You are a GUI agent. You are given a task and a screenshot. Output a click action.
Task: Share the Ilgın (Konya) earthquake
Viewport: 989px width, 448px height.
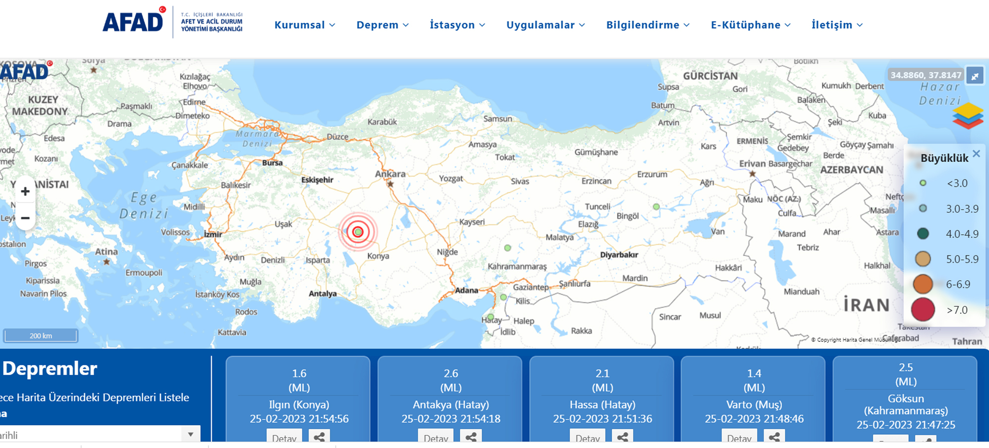(320, 437)
